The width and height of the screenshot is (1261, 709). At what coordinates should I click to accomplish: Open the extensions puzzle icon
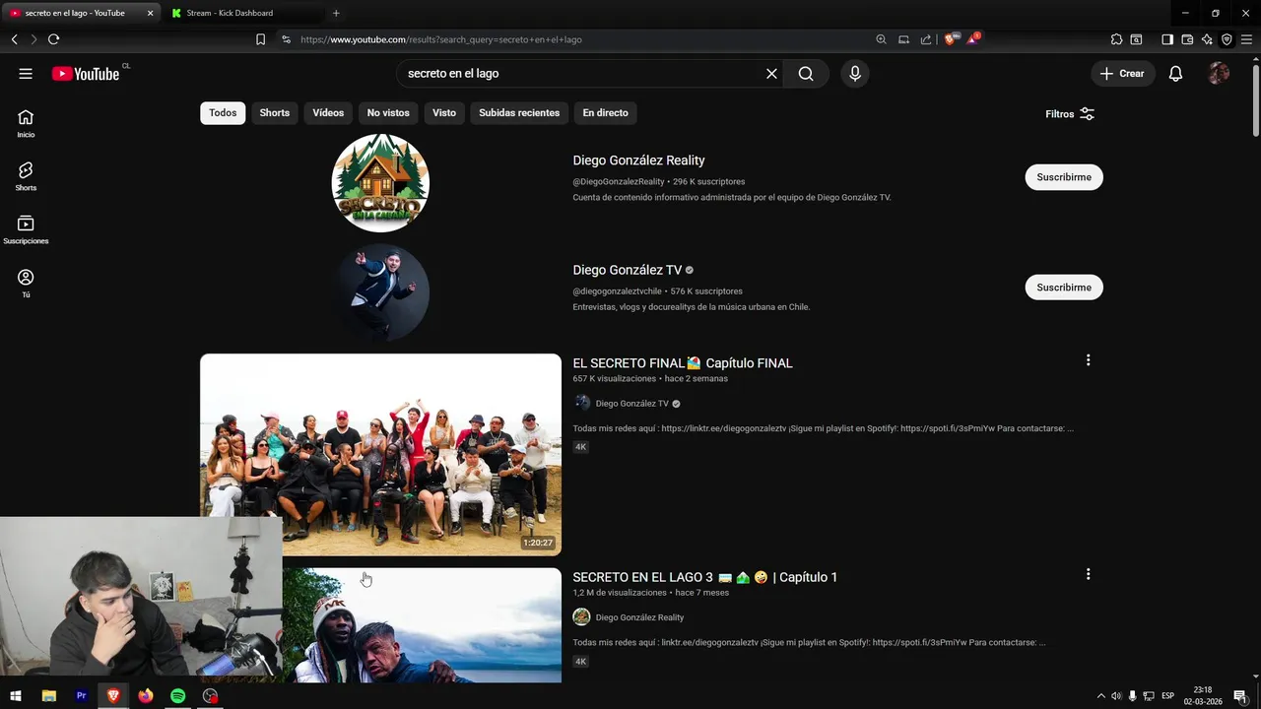click(1116, 39)
